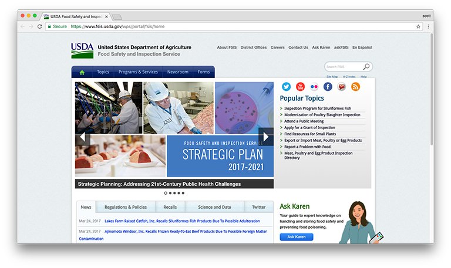Switch to the Twitter tab

pos(259,207)
